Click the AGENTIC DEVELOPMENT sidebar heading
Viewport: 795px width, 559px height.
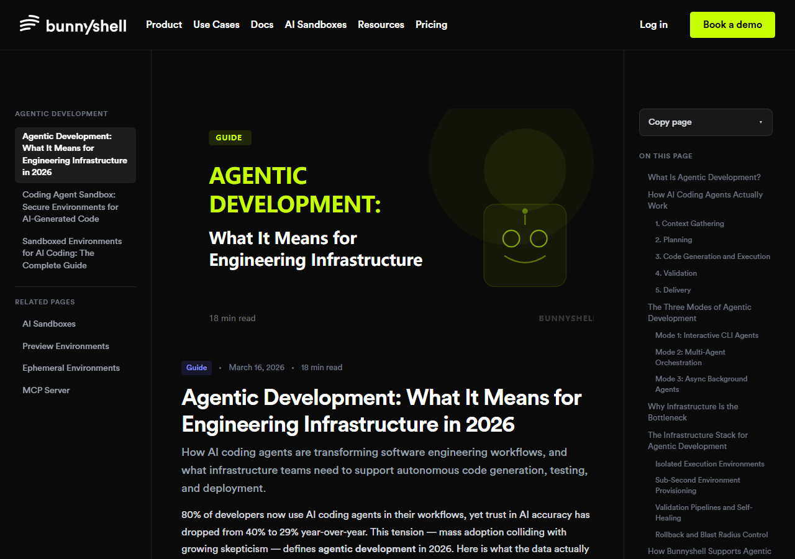click(61, 114)
